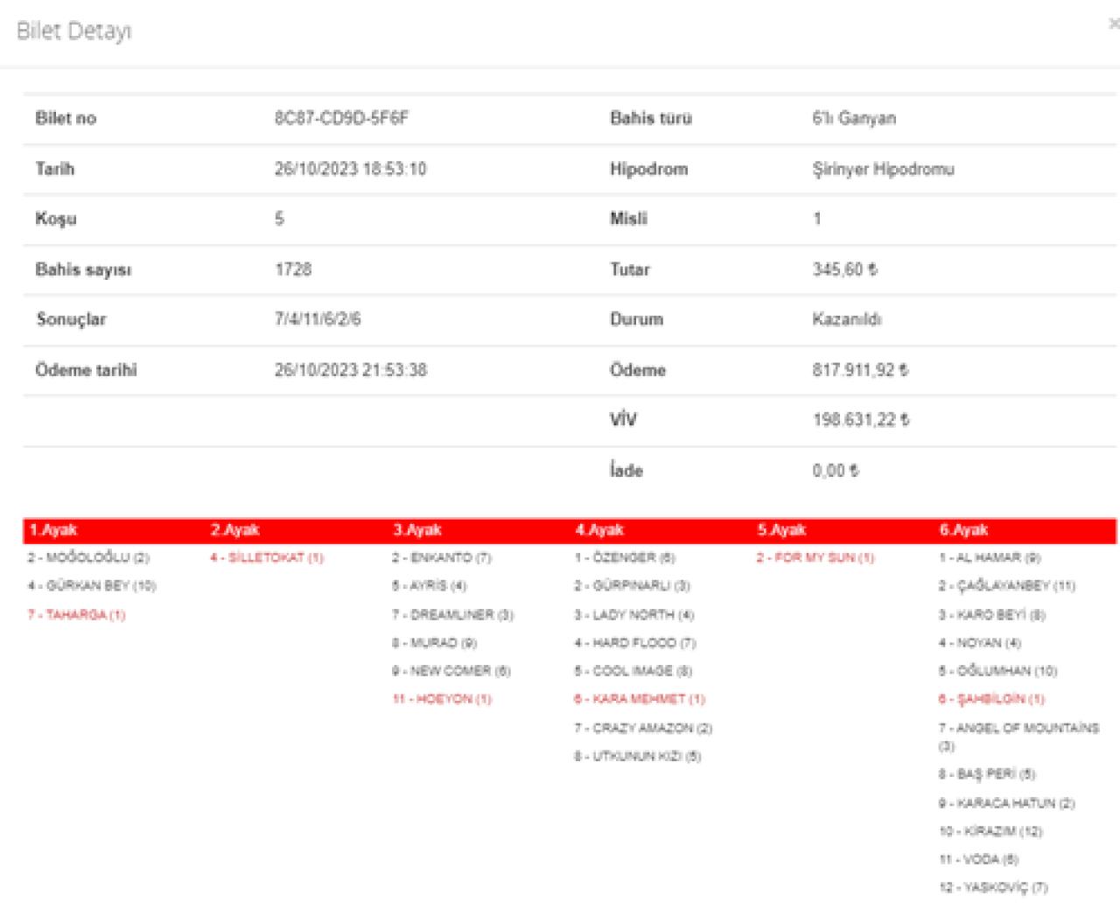Click winner 6 - ŞAHBİLGİN

[992, 699]
